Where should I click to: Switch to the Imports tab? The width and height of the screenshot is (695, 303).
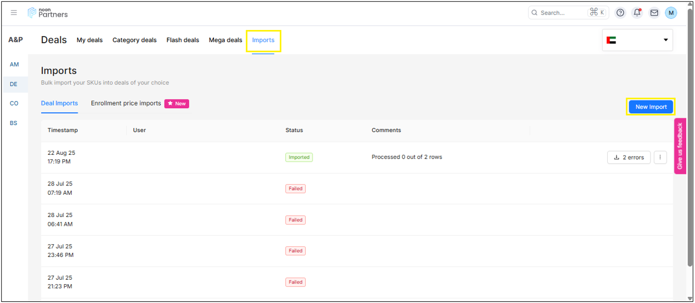(x=263, y=40)
